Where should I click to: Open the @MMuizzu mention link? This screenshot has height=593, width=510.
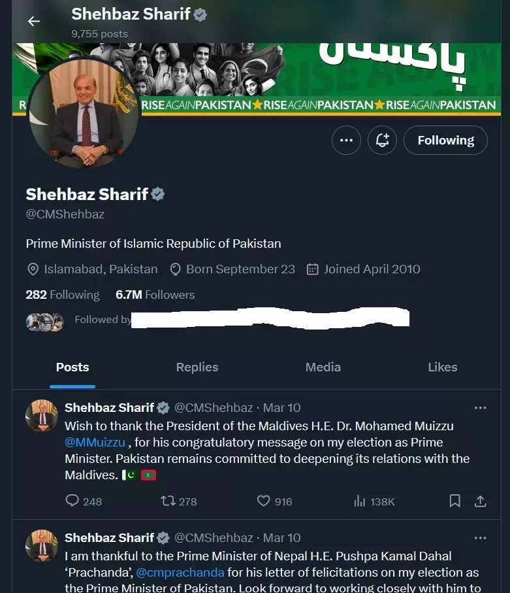point(95,442)
